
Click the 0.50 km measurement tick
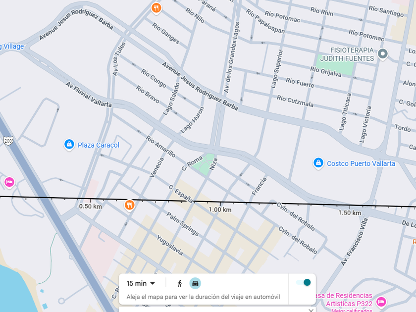[91, 206]
